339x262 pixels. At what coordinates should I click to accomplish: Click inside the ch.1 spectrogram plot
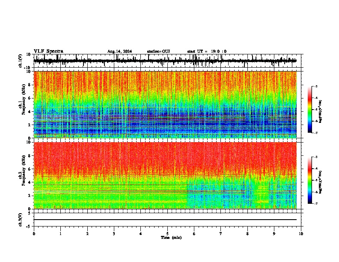pos(165,104)
